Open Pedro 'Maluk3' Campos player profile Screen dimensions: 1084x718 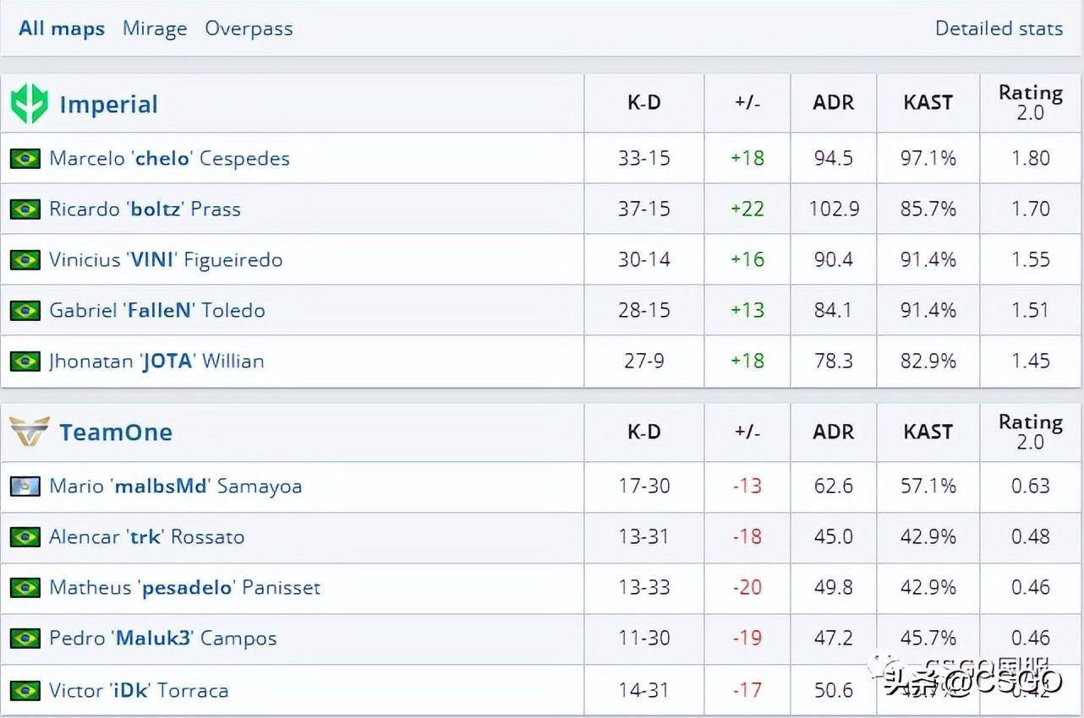[x=163, y=638]
